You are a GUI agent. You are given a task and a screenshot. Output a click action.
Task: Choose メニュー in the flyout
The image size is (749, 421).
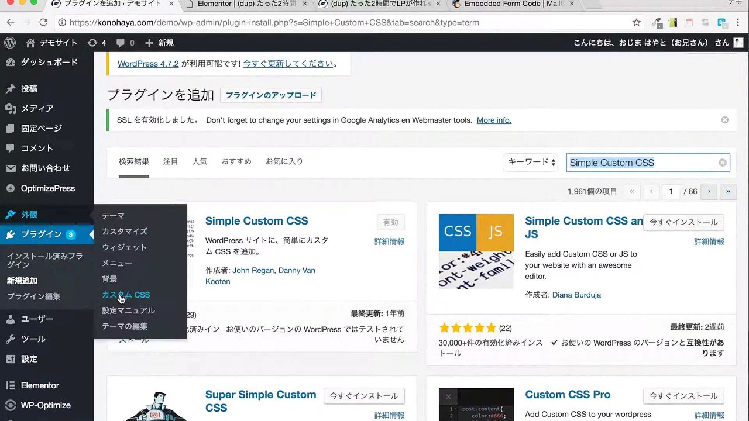coord(117,263)
